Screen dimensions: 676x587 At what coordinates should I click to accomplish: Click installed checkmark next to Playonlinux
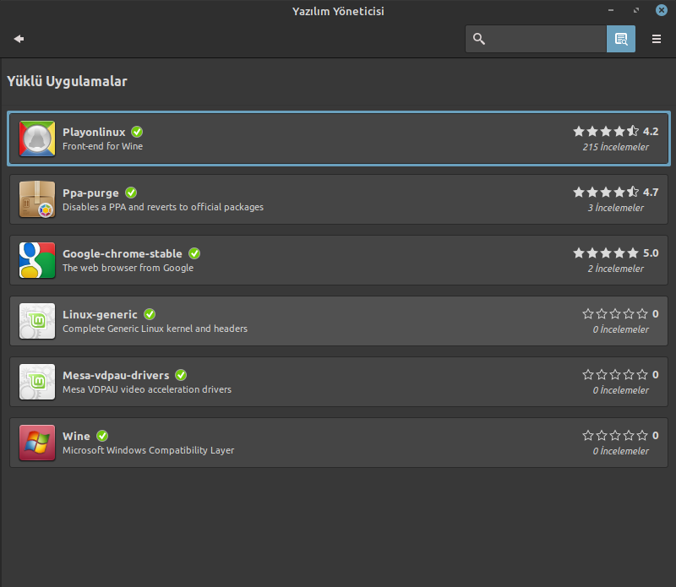click(137, 132)
